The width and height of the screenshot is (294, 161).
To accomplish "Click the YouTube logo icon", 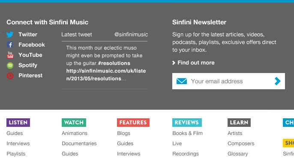I will 10,55.
